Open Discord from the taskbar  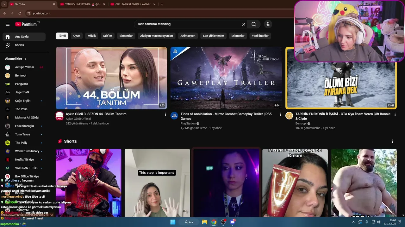pos(233,222)
